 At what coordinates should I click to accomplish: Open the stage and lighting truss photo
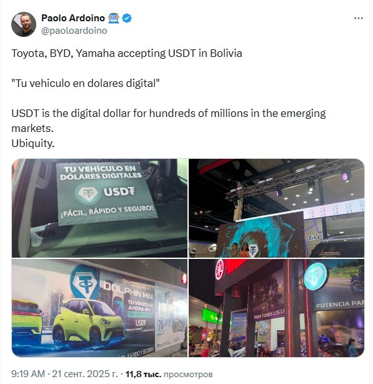pos(276,208)
